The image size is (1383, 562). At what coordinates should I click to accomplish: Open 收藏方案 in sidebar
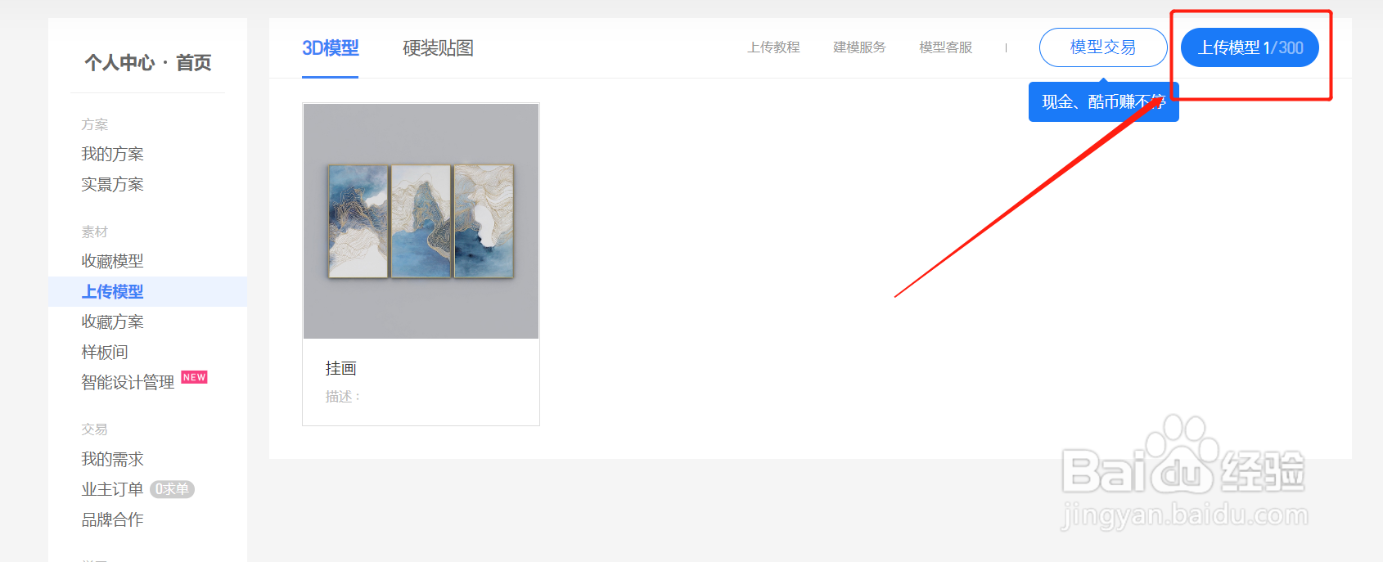[112, 321]
